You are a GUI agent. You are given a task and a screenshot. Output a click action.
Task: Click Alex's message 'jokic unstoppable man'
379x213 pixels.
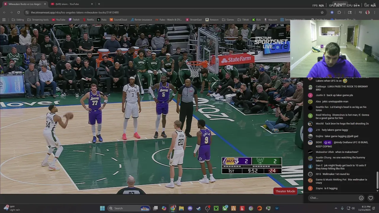[336, 101]
